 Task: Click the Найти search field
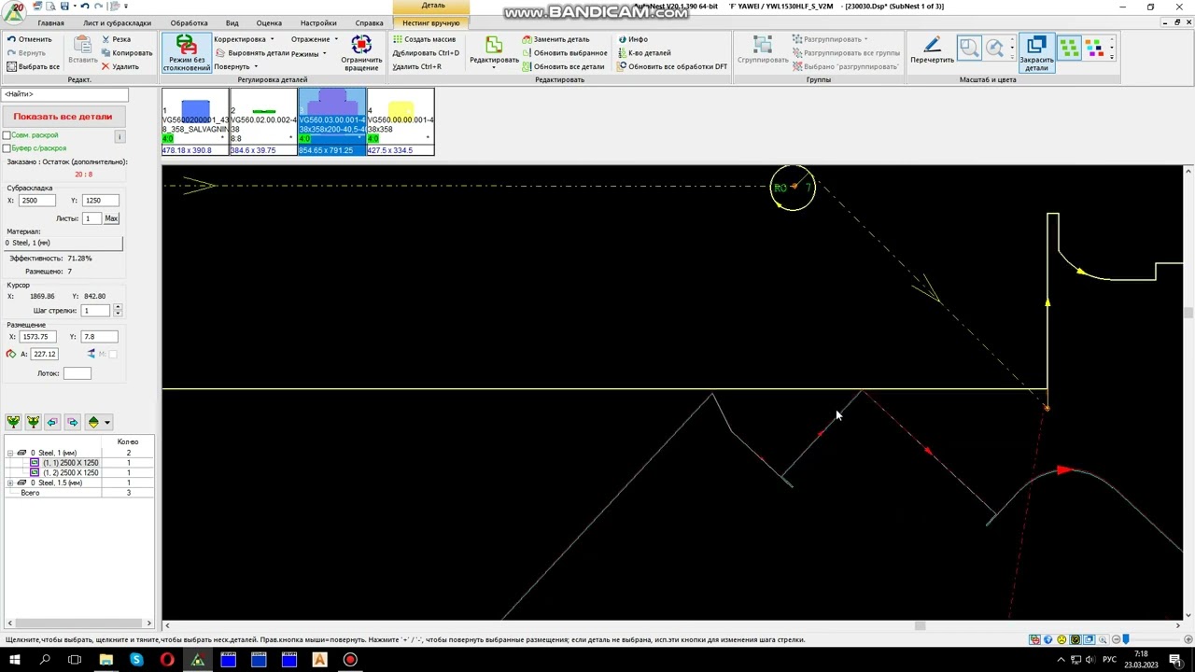(64, 94)
